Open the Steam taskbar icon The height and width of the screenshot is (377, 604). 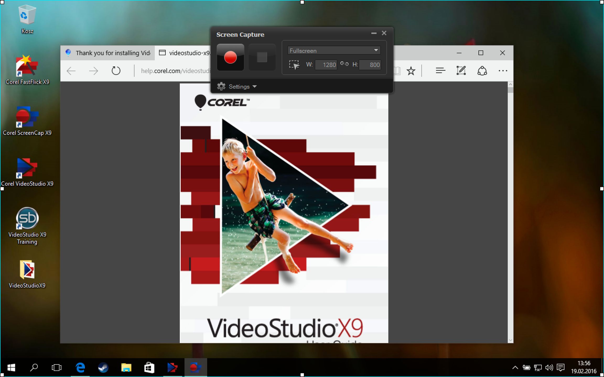coord(103,368)
